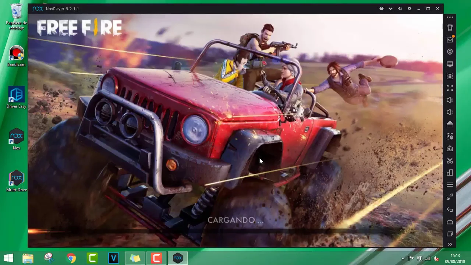Image resolution: width=471 pixels, height=265 pixels.
Task: Select the Nox desktop shortcut
Action: pyautogui.click(x=16, y=139)
